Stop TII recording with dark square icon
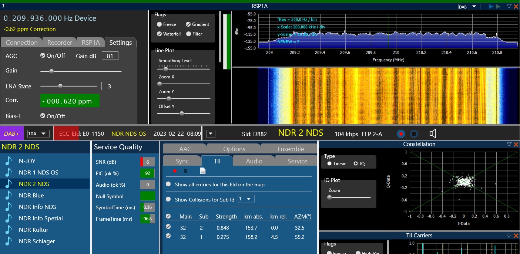This screenshot has width=520, height=254. pyautogui.click(x=186, y=171)
